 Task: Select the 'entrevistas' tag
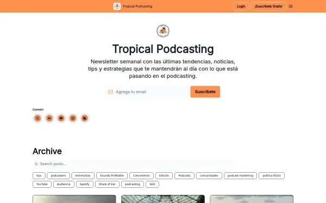point(83,175)
